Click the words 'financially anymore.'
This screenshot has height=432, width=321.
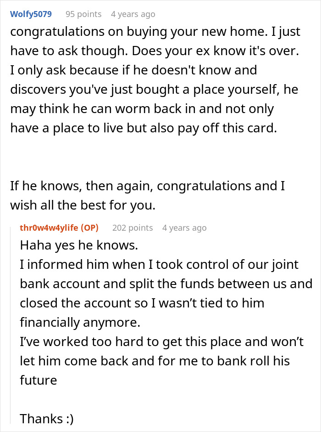(80, 323)
